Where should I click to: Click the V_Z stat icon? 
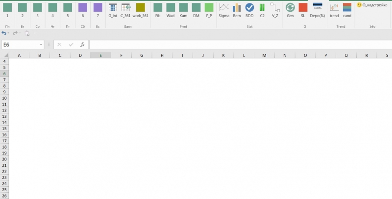(x=275, y=7)
